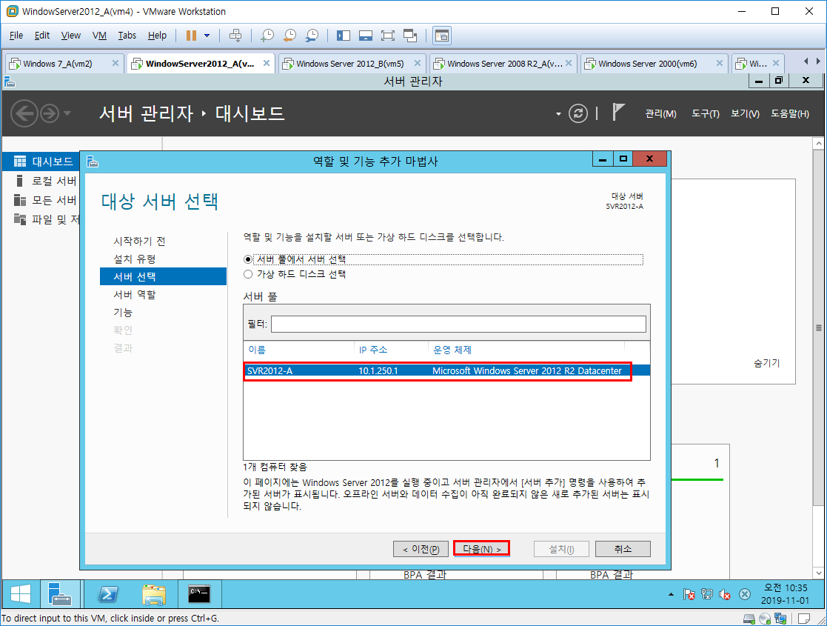The image size is (827, 626).
Task: Click the 숨기기 link in dashboard
Action: click(766, 363)
